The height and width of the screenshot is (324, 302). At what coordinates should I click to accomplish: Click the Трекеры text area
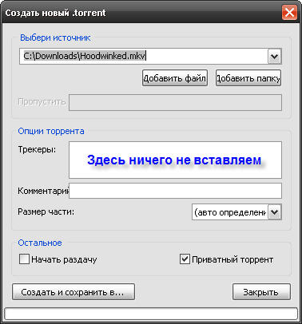(175, 160)
